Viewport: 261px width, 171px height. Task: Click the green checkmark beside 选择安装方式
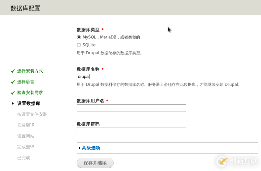[13, 71]
